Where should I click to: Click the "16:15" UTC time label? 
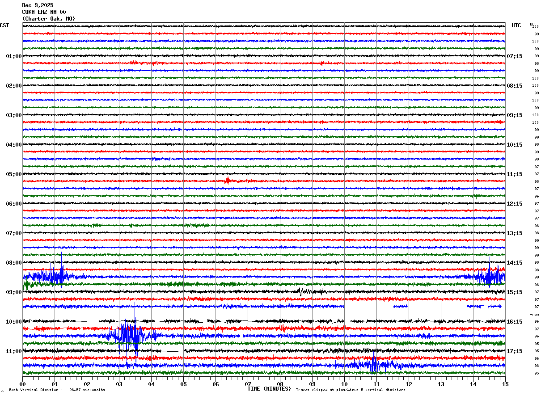coord(515,322)
